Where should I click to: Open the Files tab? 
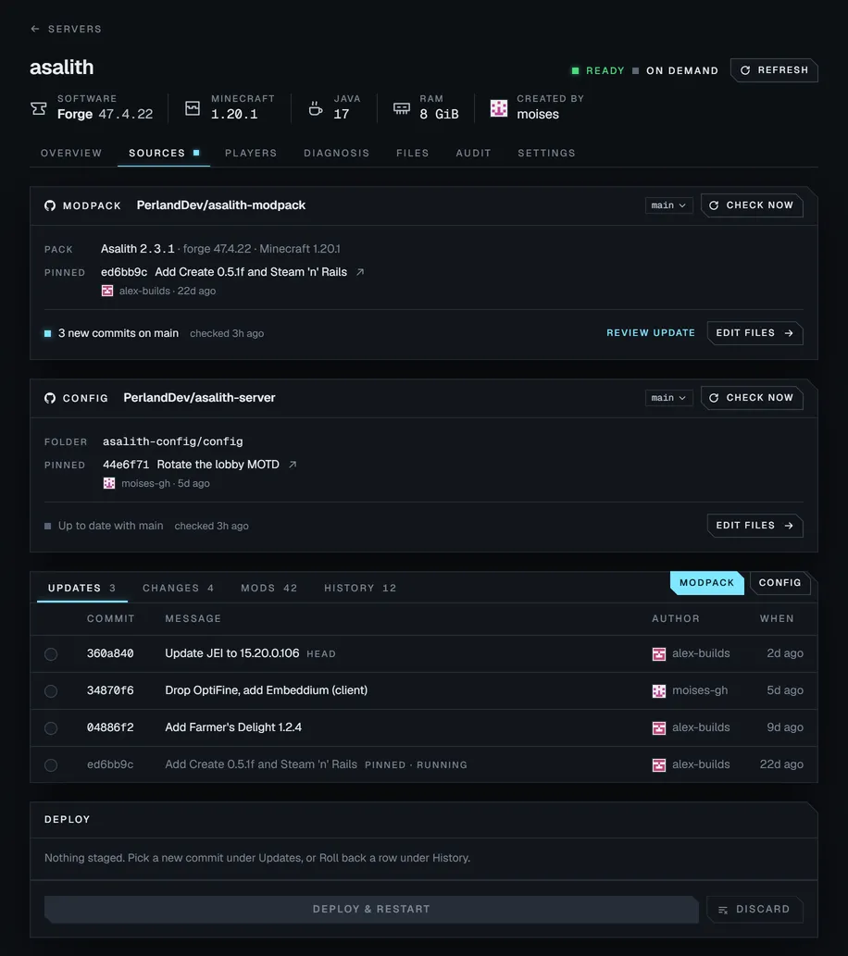pos(412,153)
